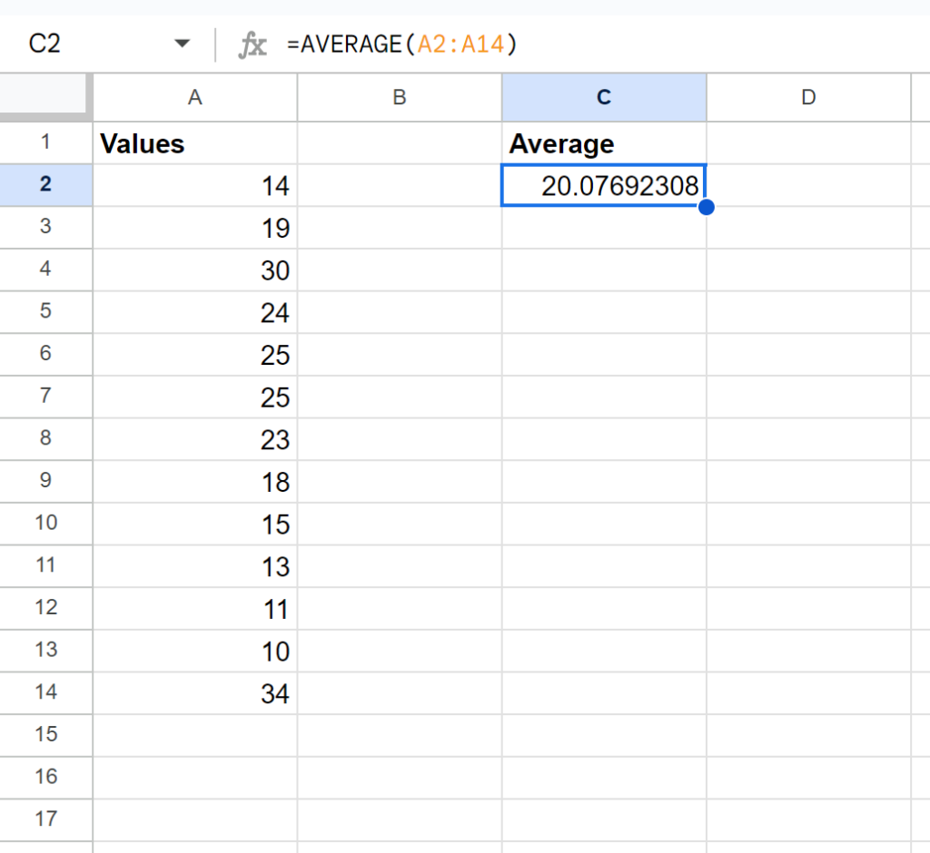This screenshot has width=930, height=853.
Task: Click empty cell B2 next to 14
Action: pyautogui.click(x=400, y=185)
